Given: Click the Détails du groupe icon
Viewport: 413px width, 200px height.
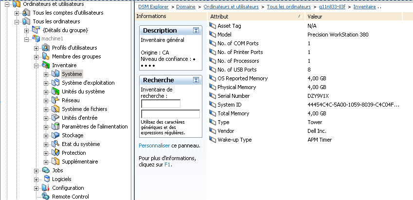Looking at the screenshot, I should (x=36, y=30).
